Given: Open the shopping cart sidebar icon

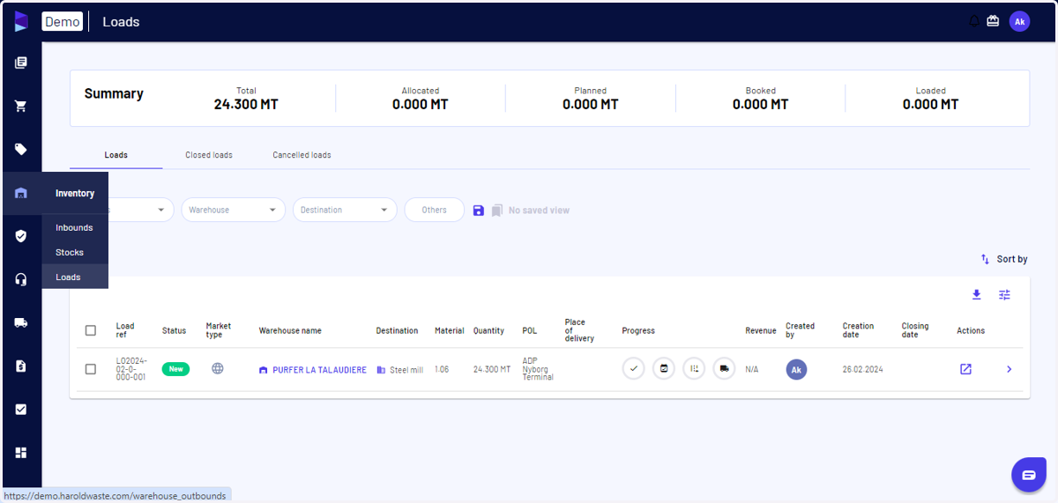Looking at the screenshot, I should [21, 106].
